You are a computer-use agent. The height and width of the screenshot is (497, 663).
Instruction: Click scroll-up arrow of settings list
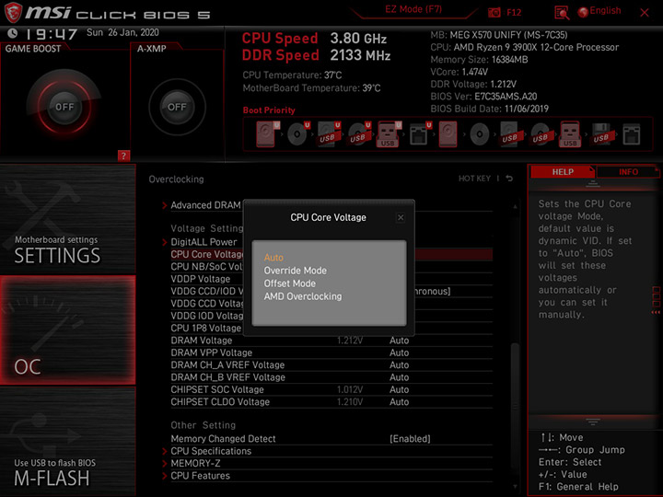pos(515,207)
